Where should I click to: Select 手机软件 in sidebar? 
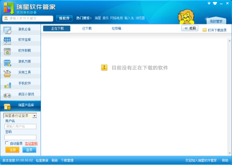20,84
